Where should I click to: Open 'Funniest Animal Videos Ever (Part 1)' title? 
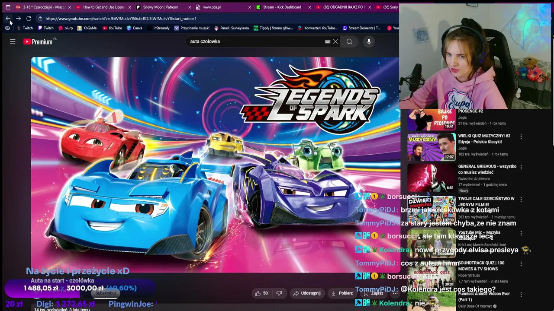coord(484,297)
